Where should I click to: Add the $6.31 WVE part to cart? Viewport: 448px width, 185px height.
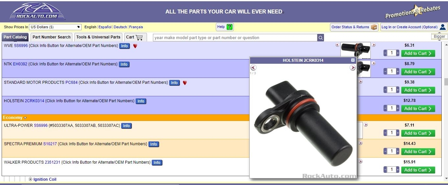pos(418,53)
